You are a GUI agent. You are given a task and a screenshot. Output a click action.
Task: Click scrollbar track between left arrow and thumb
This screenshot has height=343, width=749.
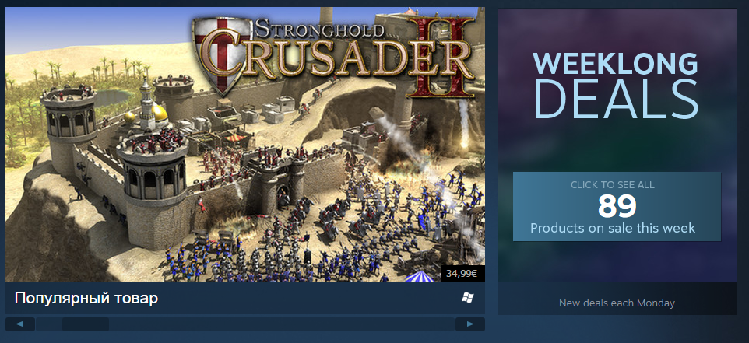[x=49, y=324]
